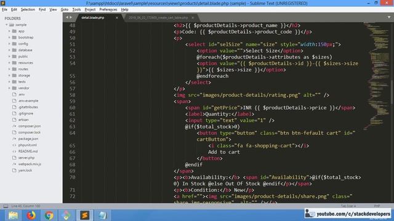Open the Goto menu
This screenshot has width=394, height=221.
tap(65, 10)
